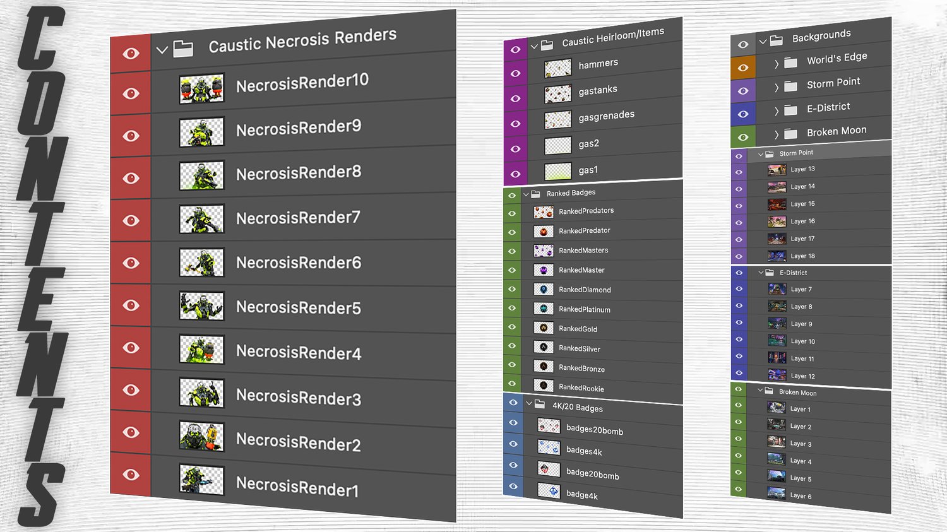
Task: Select the gas1 layer thumbnail
Action: [558, 171]
